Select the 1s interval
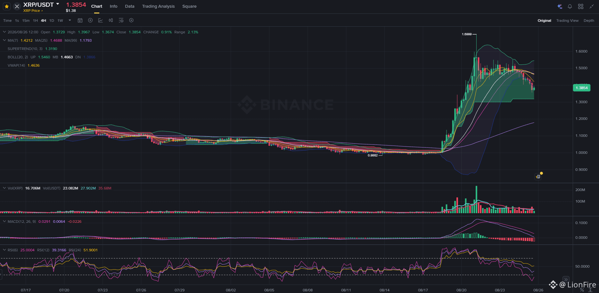599x293 pixels. click(17, 21)
